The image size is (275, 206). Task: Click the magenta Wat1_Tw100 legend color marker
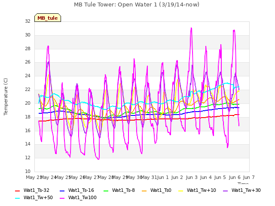click(62, 198)
